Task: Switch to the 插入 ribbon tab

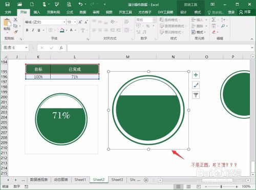Action: (x=37, y=12)
